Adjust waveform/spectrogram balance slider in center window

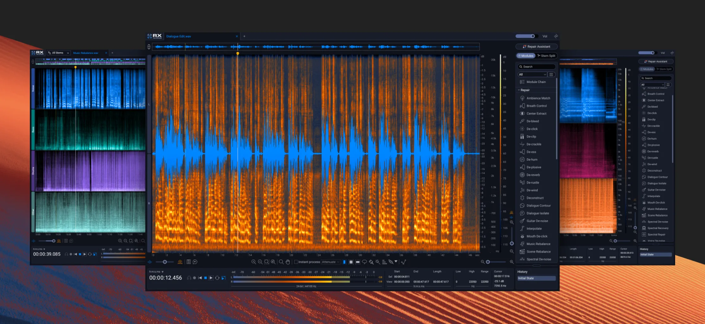[x=165, y=262]
